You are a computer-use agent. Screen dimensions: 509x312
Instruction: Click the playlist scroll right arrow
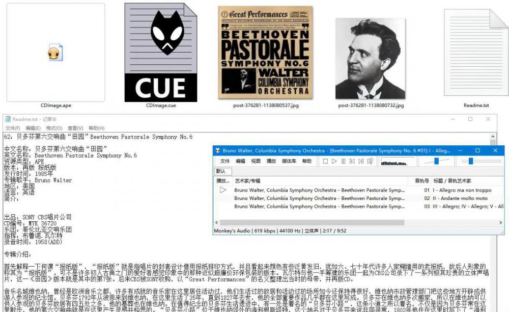(500, 223)
